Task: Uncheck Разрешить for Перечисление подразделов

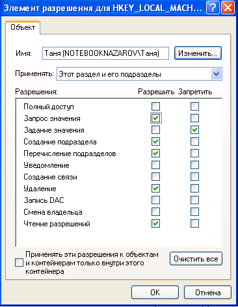Action: (x=155, y=153)
